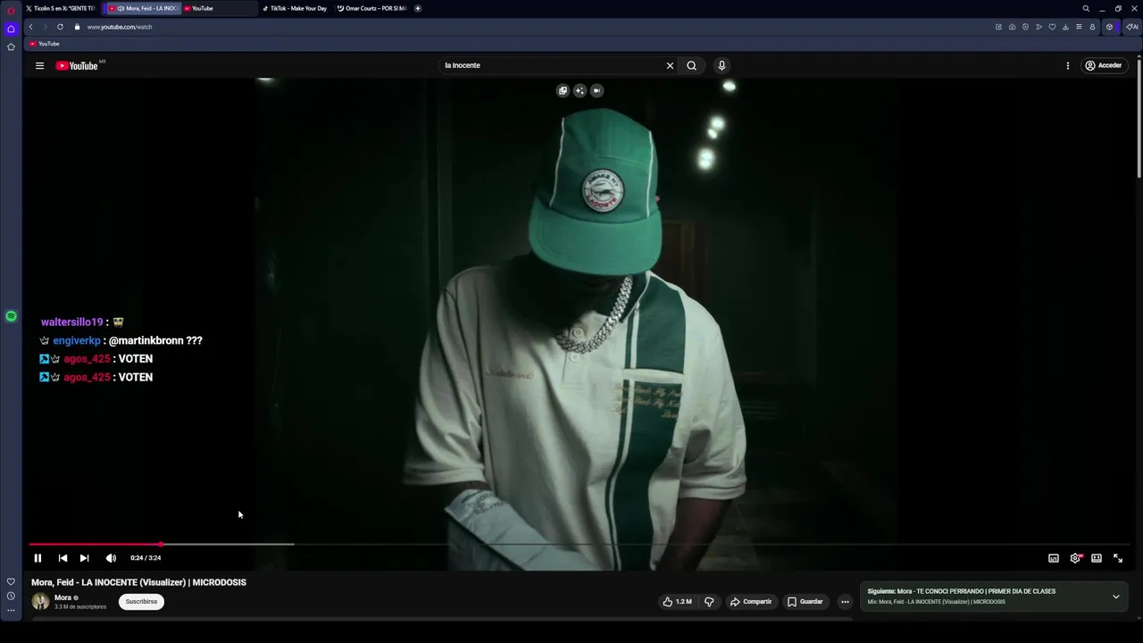Switch to the 'Mora, Feid - LA INOC' tab
The height and width of the screenshot is (643, 1143).
click(x=143, y=8)
